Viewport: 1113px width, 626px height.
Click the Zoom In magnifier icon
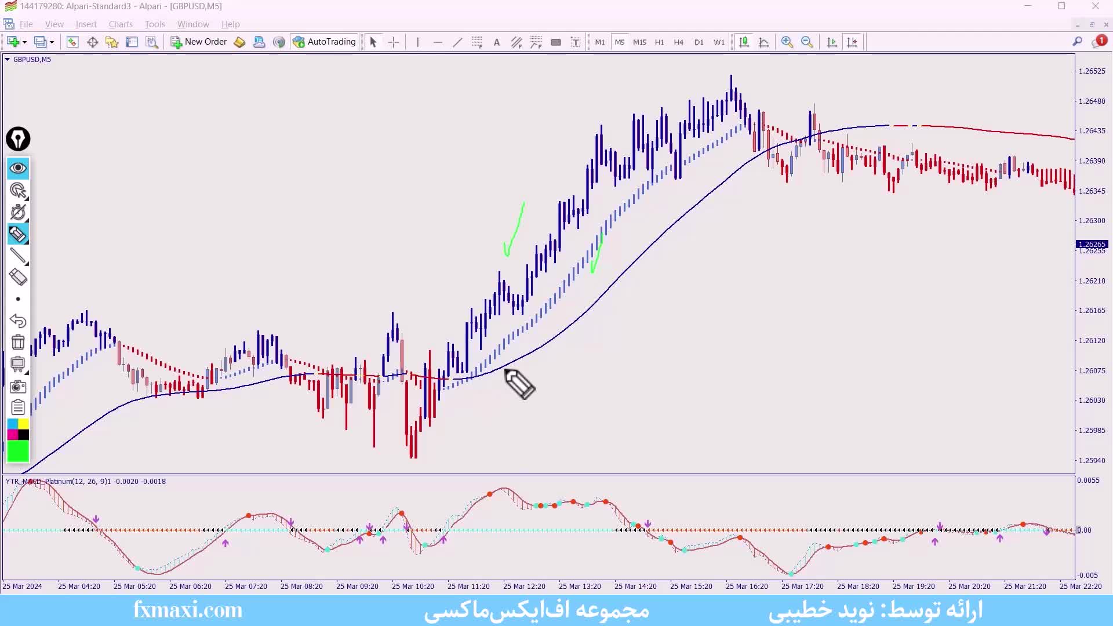(x=787, y=42)
